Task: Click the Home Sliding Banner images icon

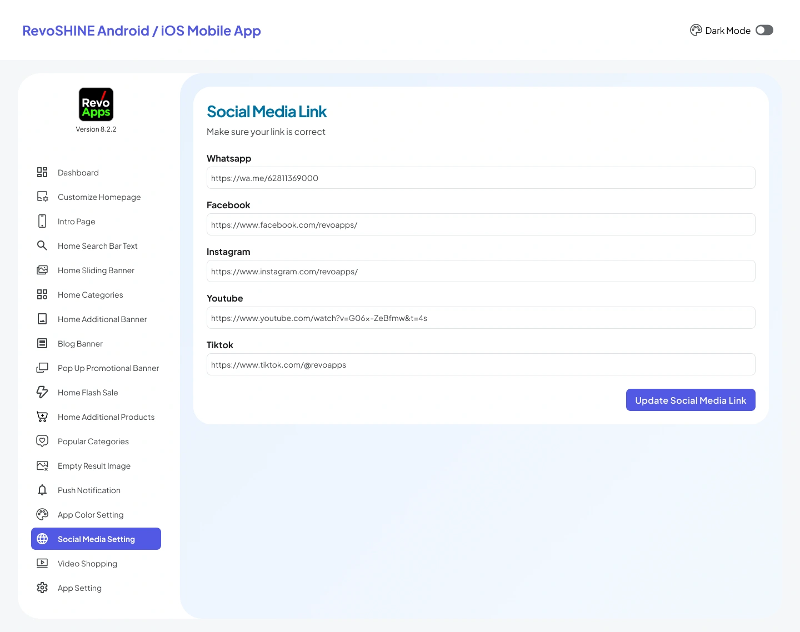Action: [x=42, y=270]
